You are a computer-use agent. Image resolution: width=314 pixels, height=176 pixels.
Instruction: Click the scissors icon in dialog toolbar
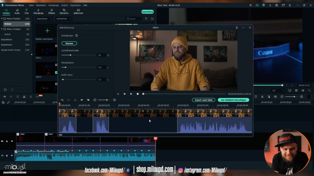coord(75,100)
